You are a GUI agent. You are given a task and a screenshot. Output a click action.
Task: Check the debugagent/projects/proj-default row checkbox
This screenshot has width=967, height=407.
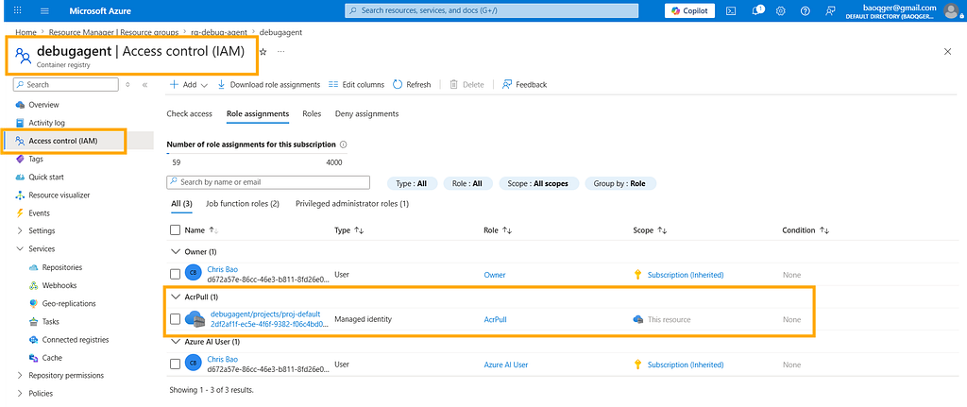(175, 319)
